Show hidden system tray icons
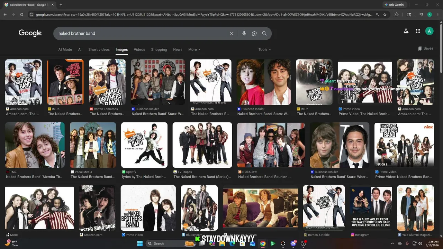 click(x=392, y=243)
